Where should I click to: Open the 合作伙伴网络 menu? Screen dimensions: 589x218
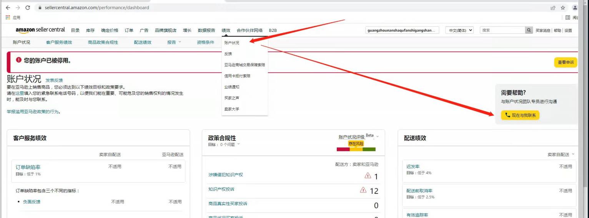[250, 30]
